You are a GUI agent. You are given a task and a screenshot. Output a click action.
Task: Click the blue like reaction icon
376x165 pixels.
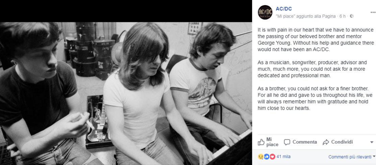(x=266, y=157)
